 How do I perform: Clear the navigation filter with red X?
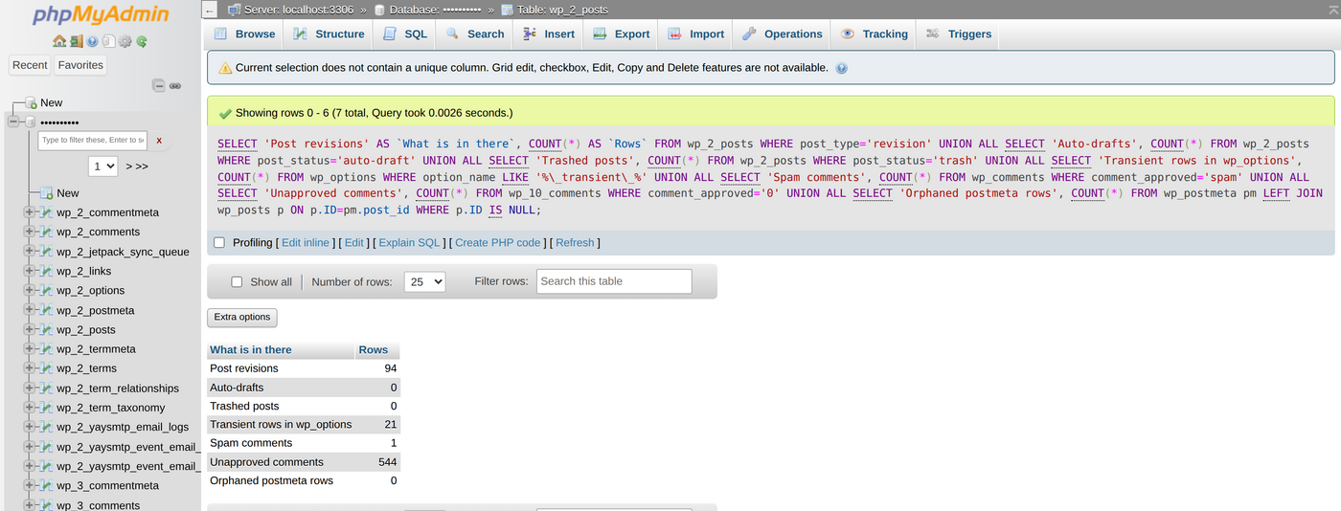point(159,140)
